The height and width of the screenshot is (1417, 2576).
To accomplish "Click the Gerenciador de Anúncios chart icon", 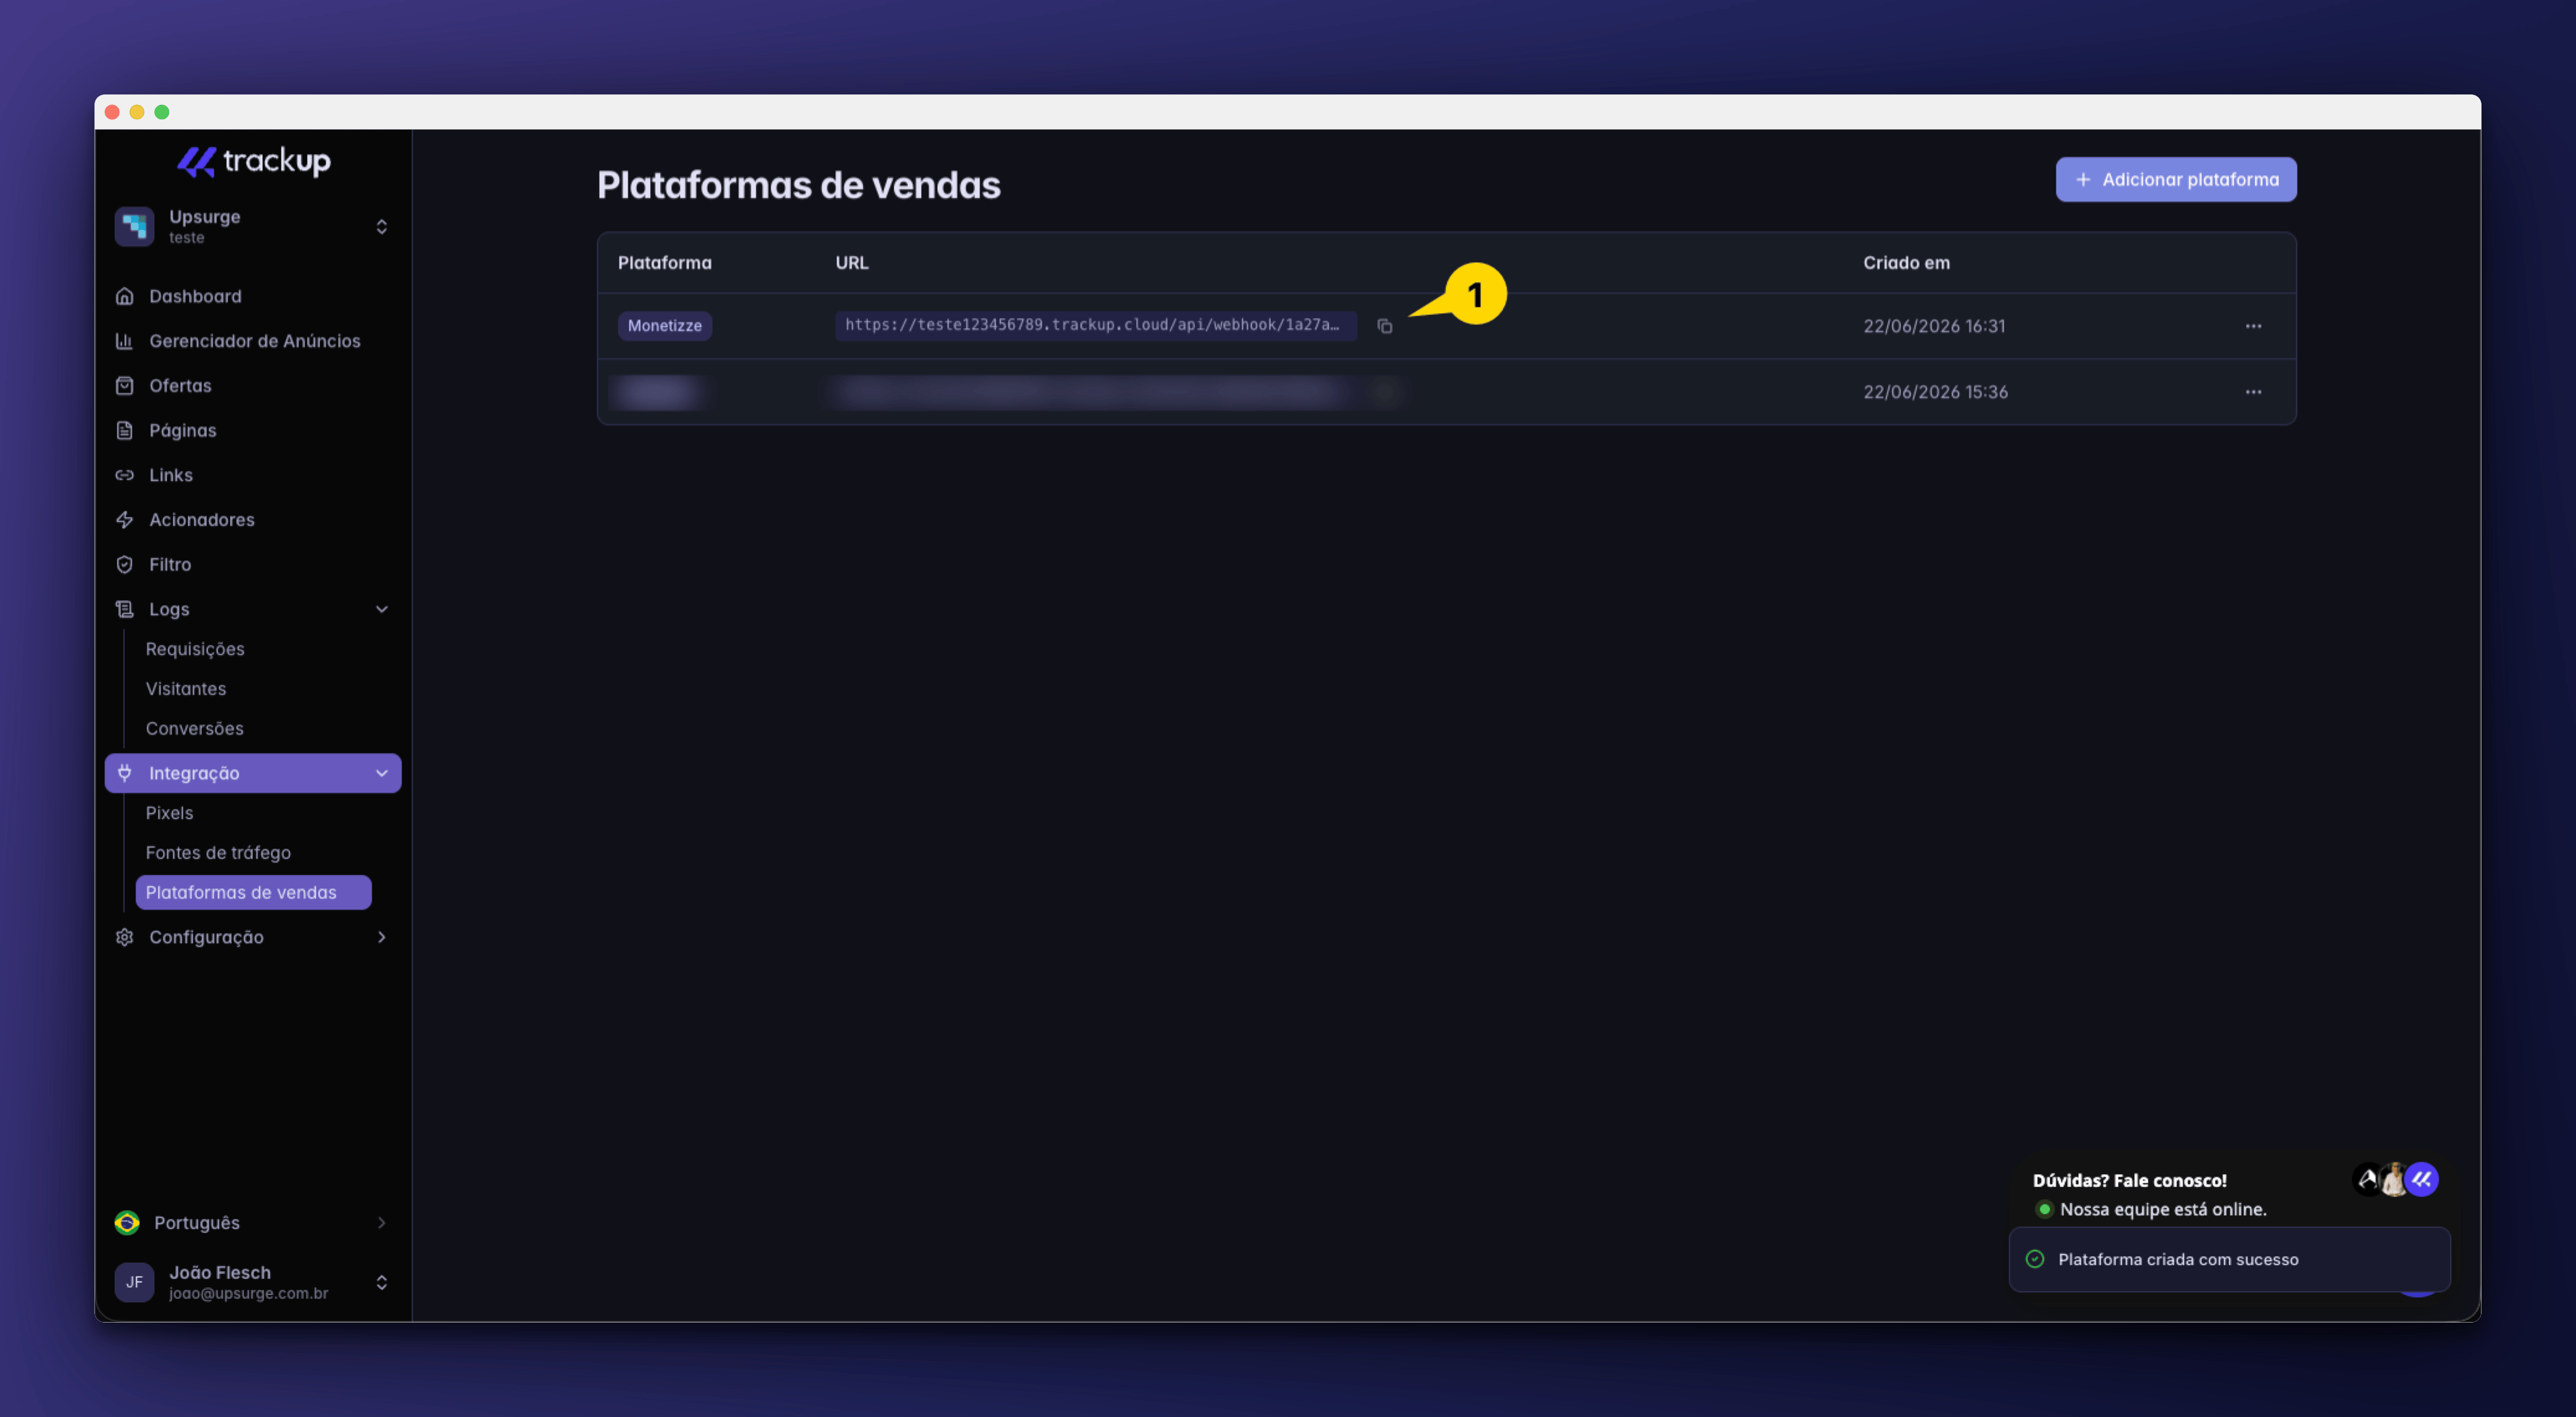I will (124, 341).
